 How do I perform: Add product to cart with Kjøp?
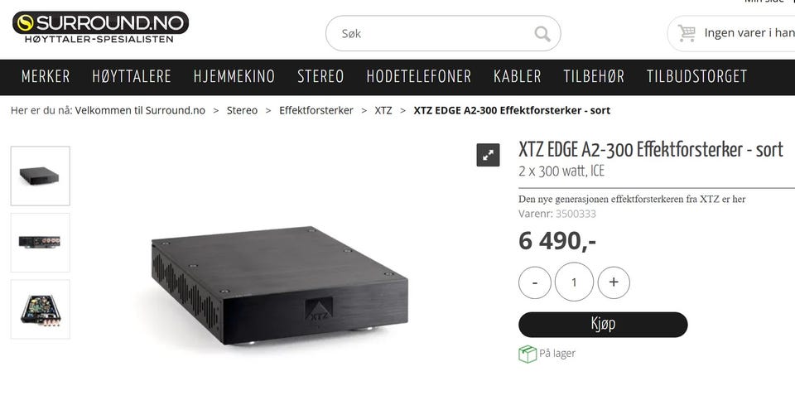603,325
